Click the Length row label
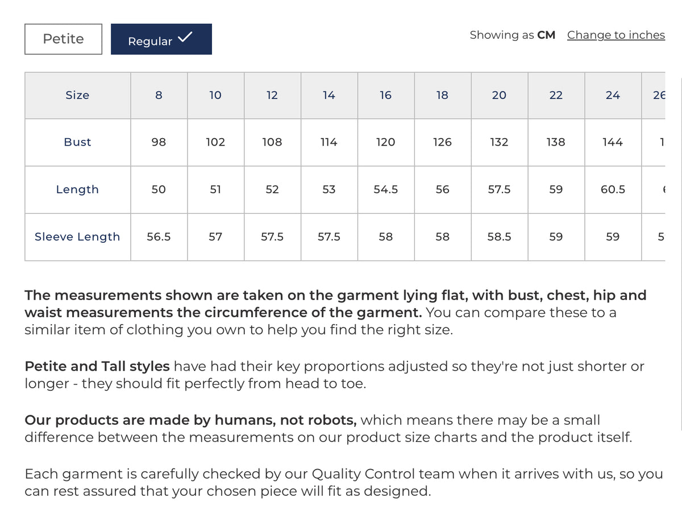 coord(77,190)
